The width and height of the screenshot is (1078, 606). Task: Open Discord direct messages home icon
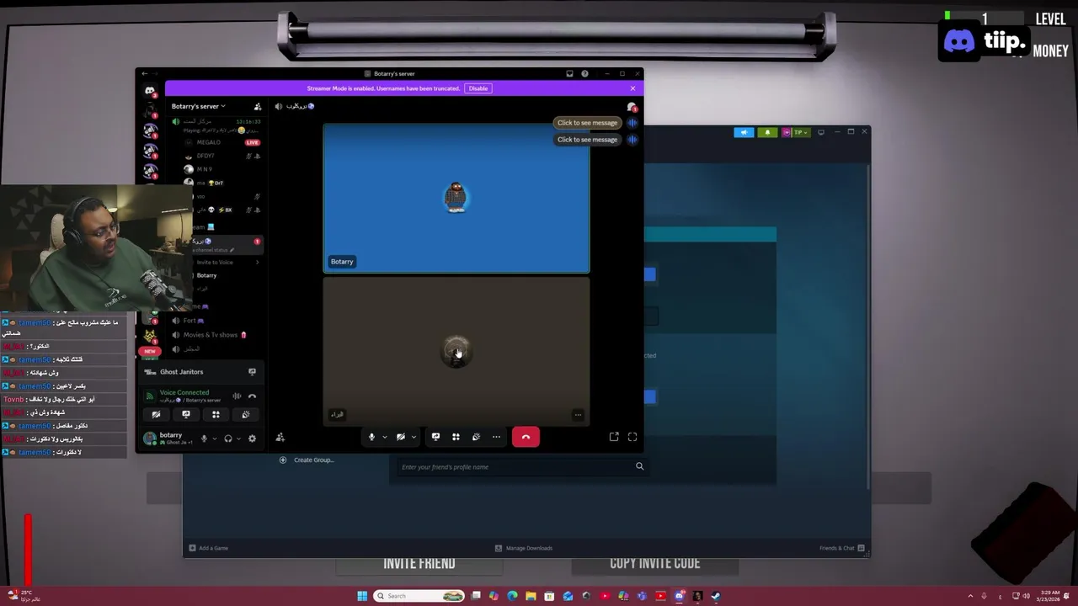(x=150, y=90)
